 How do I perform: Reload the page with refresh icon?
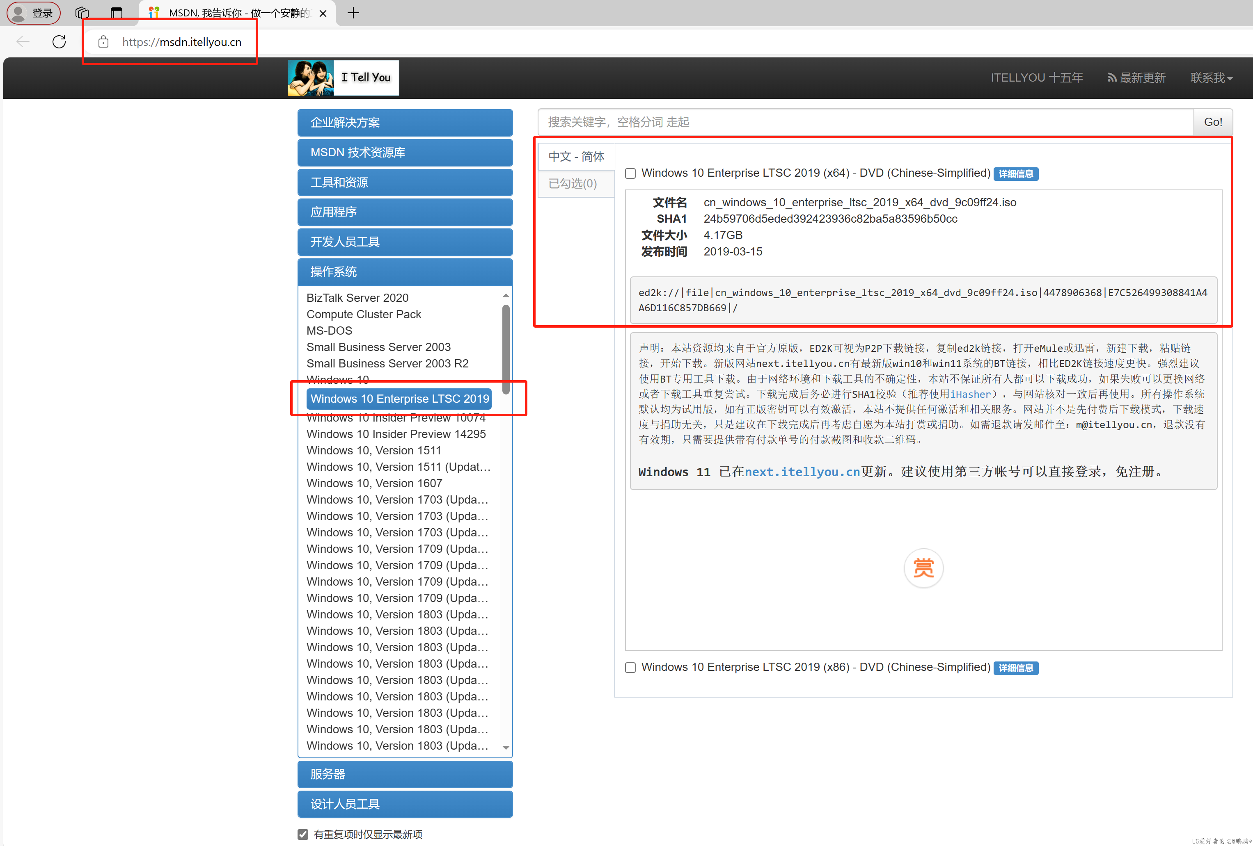pyautogui.click(x=60, y=41)
